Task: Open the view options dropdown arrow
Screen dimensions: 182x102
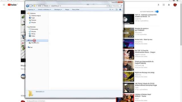Action: [113, 9]
